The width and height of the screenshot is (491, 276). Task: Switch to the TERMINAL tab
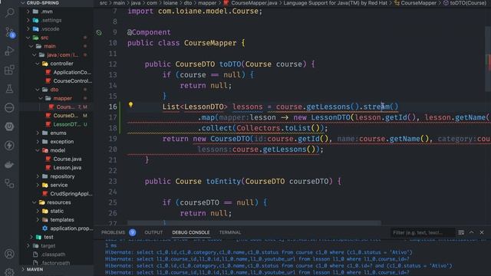tap(230, 232)
